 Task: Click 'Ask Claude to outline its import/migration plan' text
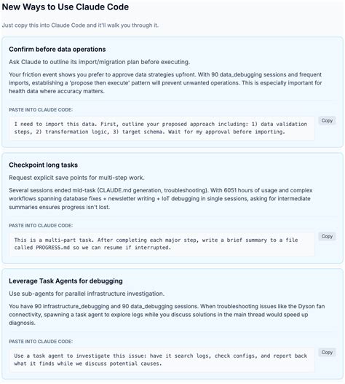(99, 62)
